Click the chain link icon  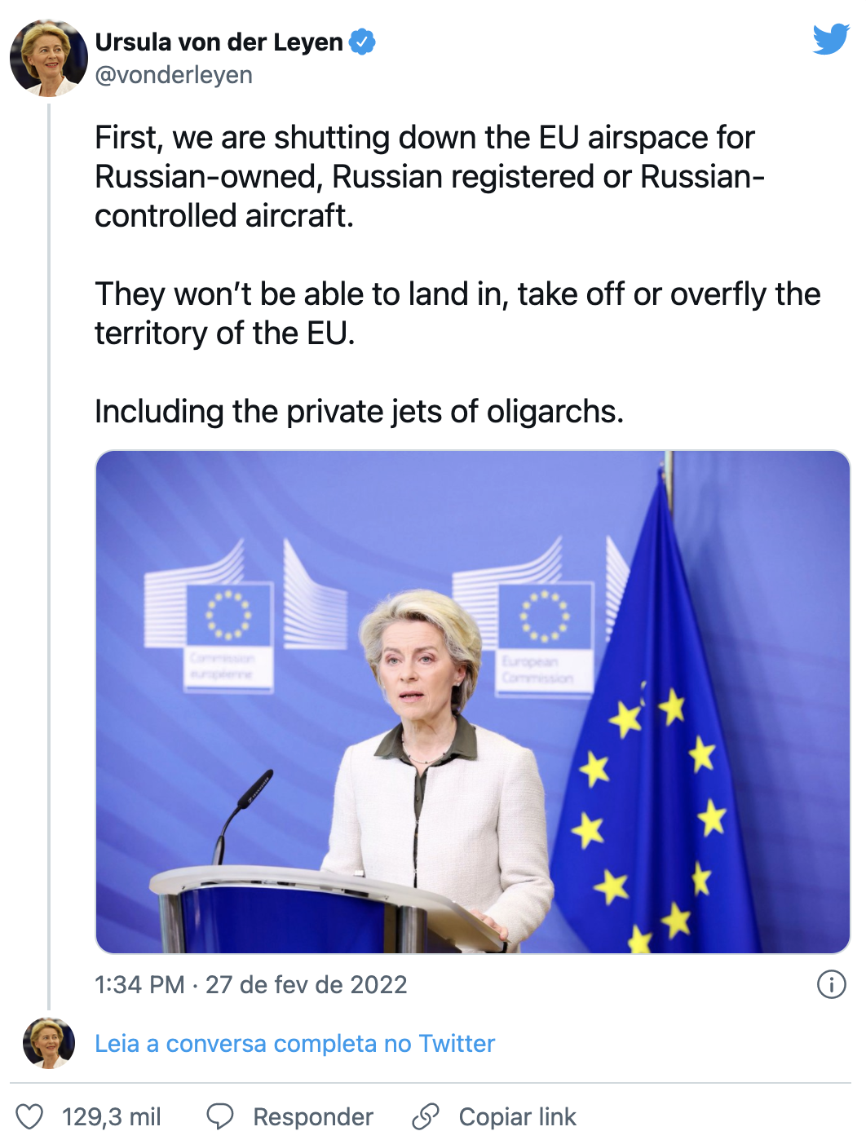[426, 1116]
